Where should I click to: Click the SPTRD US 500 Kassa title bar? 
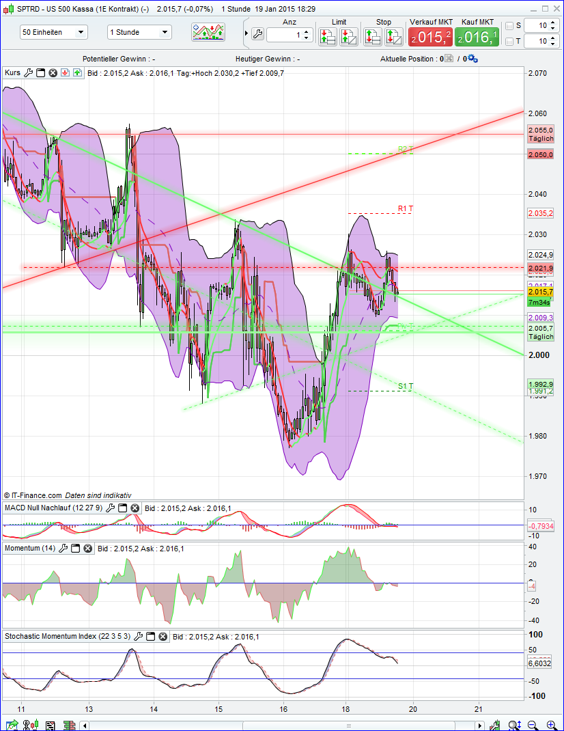102,8
